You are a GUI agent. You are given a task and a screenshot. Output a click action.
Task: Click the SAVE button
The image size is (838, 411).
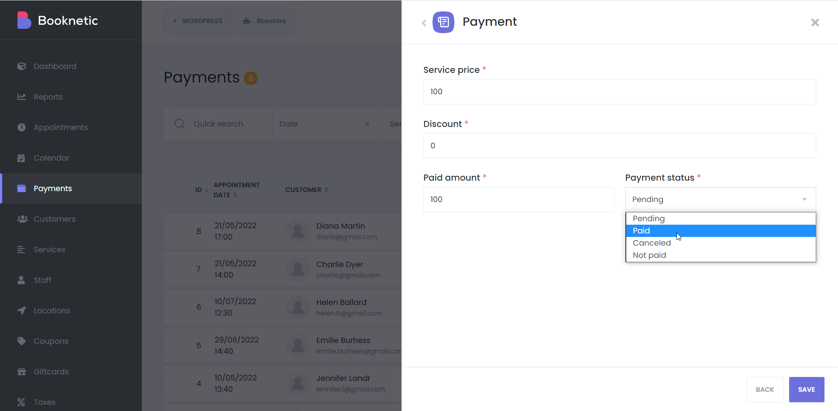[x=807, y=390]
